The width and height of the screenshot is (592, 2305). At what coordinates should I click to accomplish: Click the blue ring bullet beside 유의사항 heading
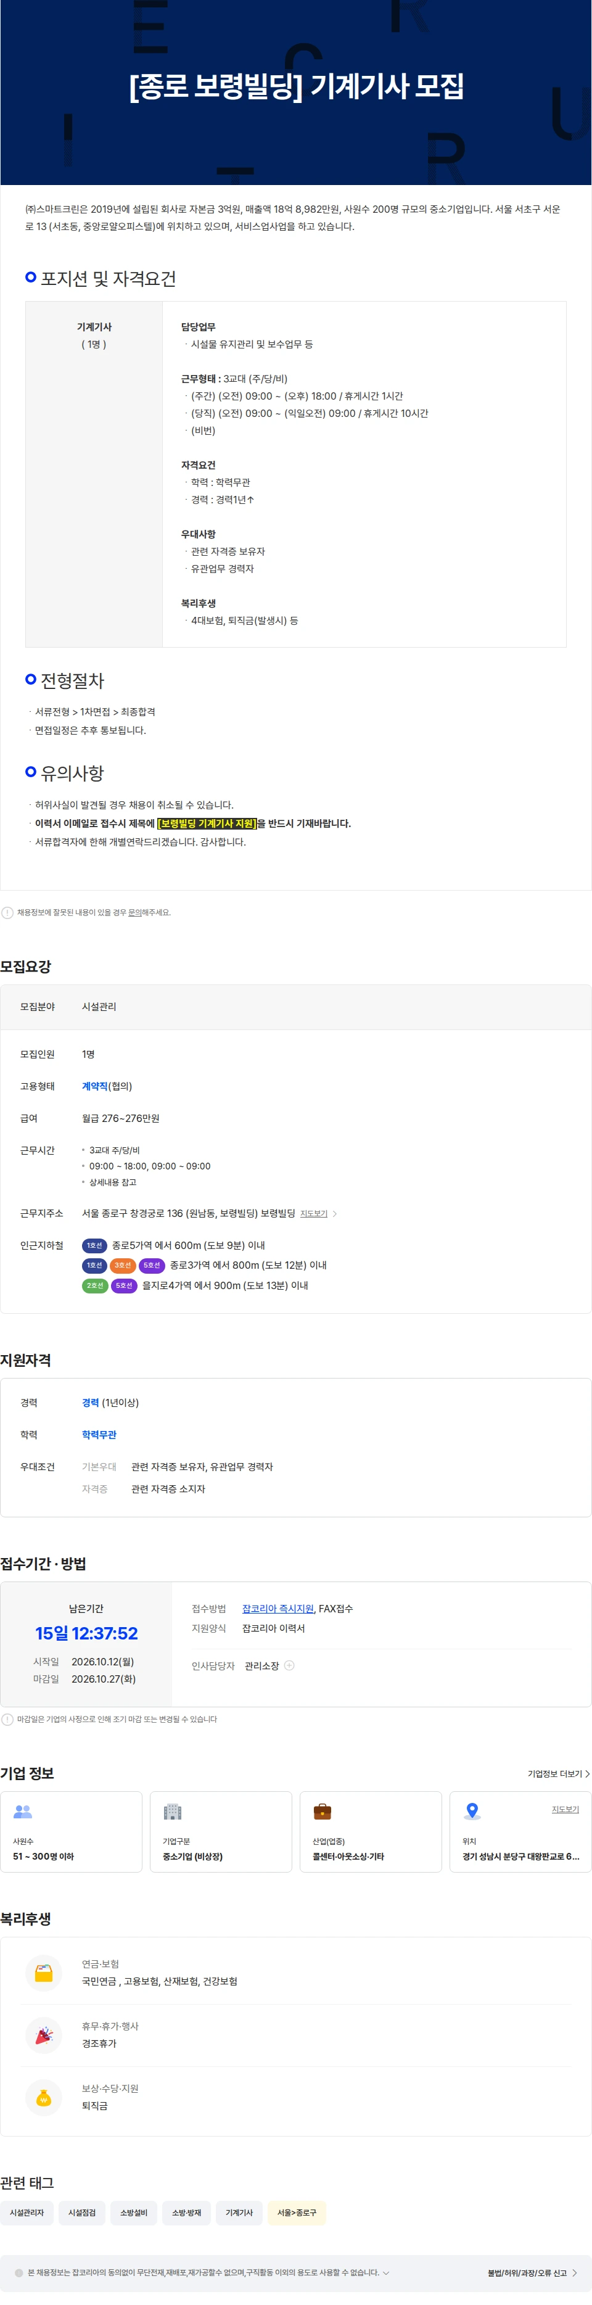(x=30, y=772)
